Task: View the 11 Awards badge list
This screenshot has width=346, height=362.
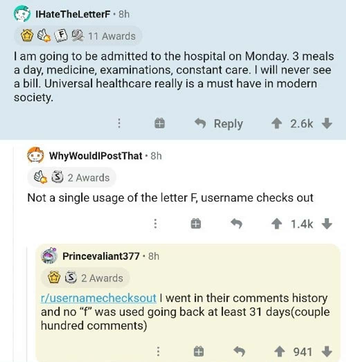Action: [x=78, y=36]
